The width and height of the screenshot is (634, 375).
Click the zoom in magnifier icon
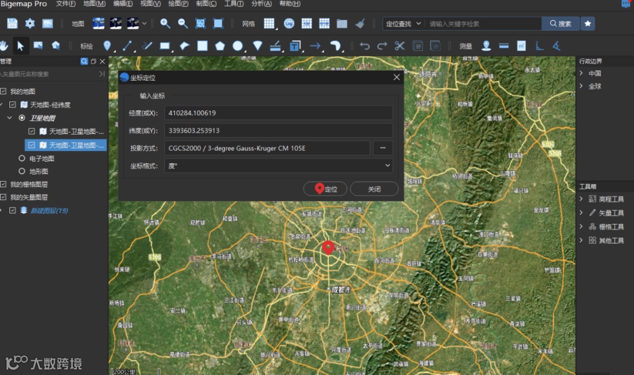tap(166, 24)
